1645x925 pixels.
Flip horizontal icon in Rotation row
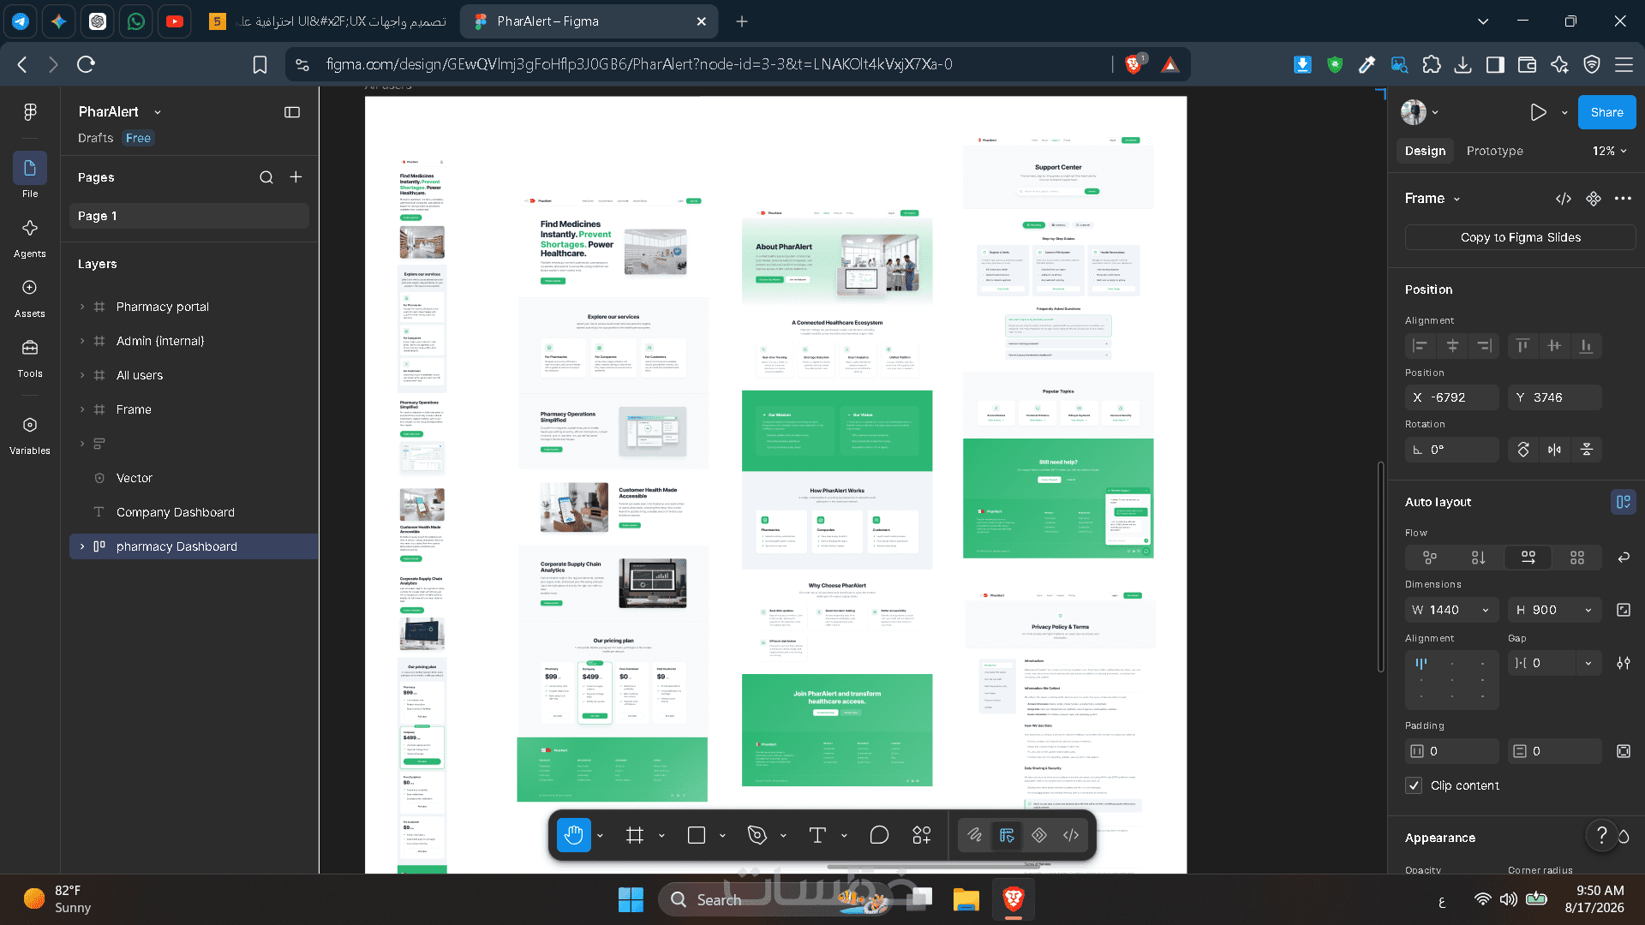1554,450
